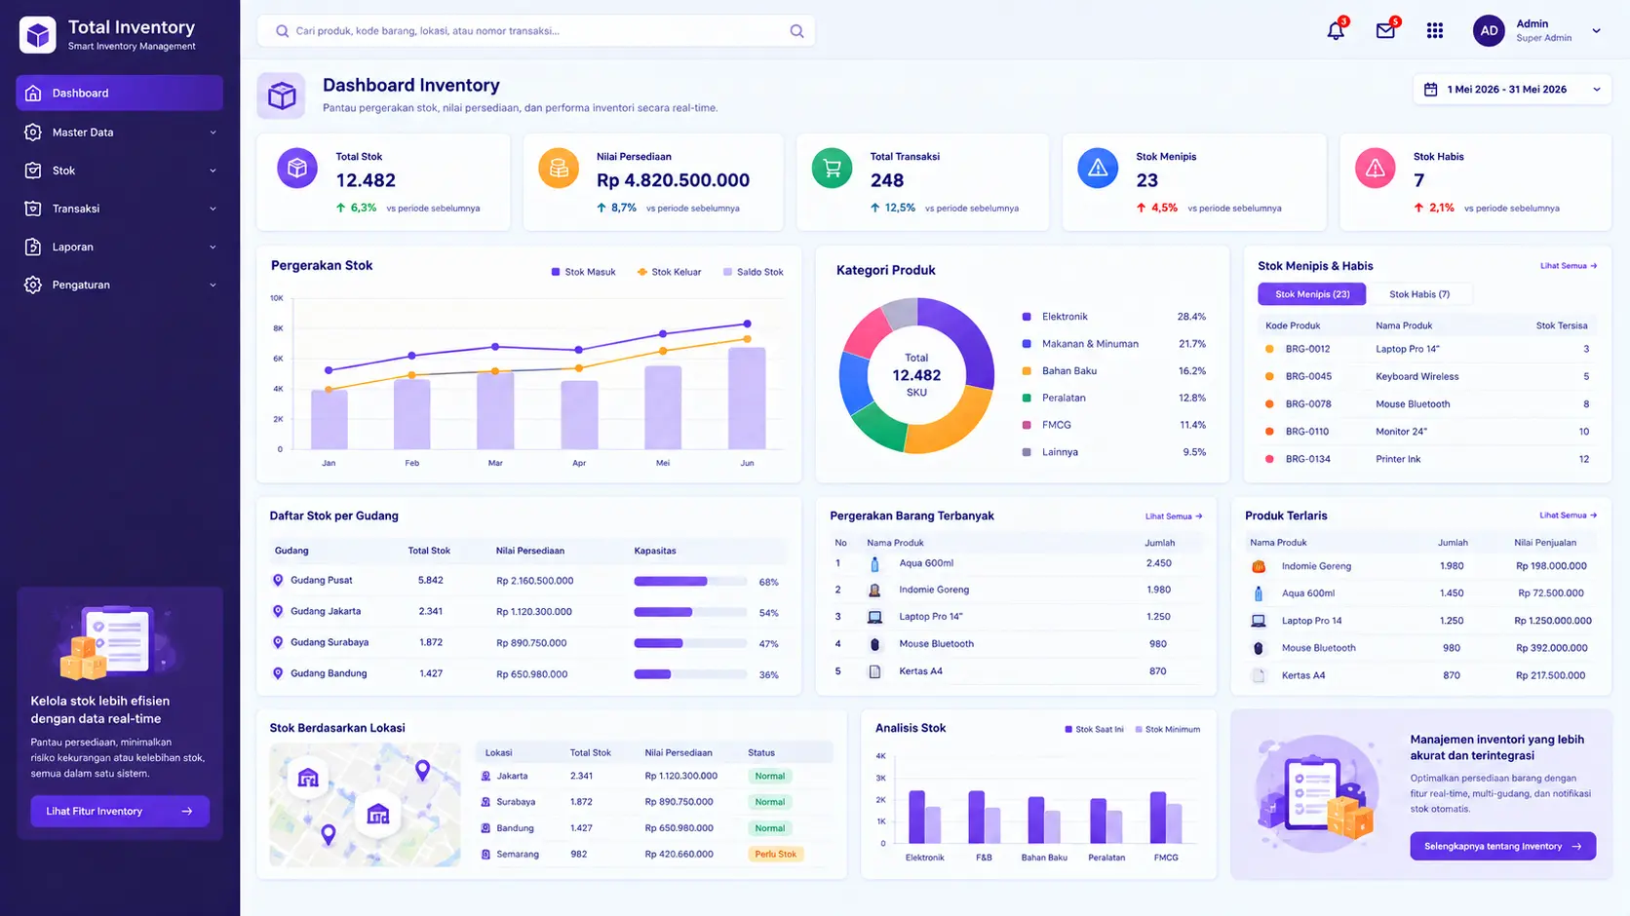The width and height of the screenshot is (1630, 916).
Task: Expand the Master Data menu
Action: click(119, 132)
